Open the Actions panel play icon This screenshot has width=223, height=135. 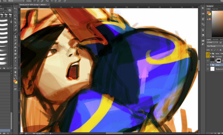(x=203, y=8)
